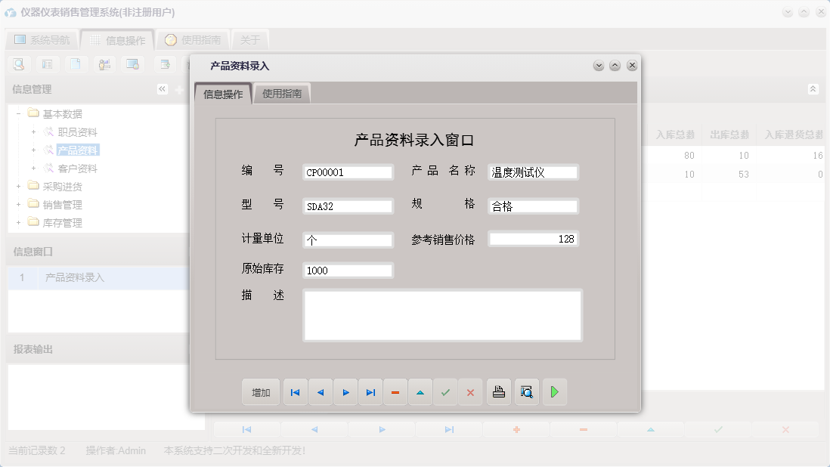Screen dimensions: 830x467
Task: Open the new-document icon on the toolbar
Action: (76, 64)
